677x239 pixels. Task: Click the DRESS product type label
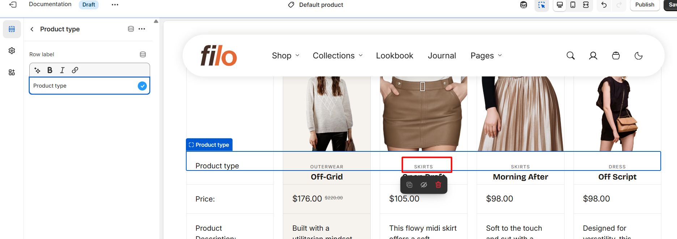(617, 167)
